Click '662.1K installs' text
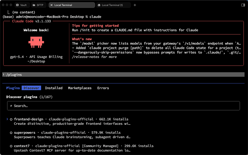This screenshot has width=248, height=155. tap(114, 119)
